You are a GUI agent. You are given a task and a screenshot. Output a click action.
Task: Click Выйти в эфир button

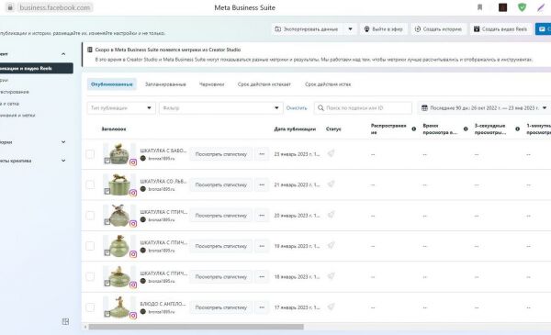pyautogui.click(x=383, y=29)
